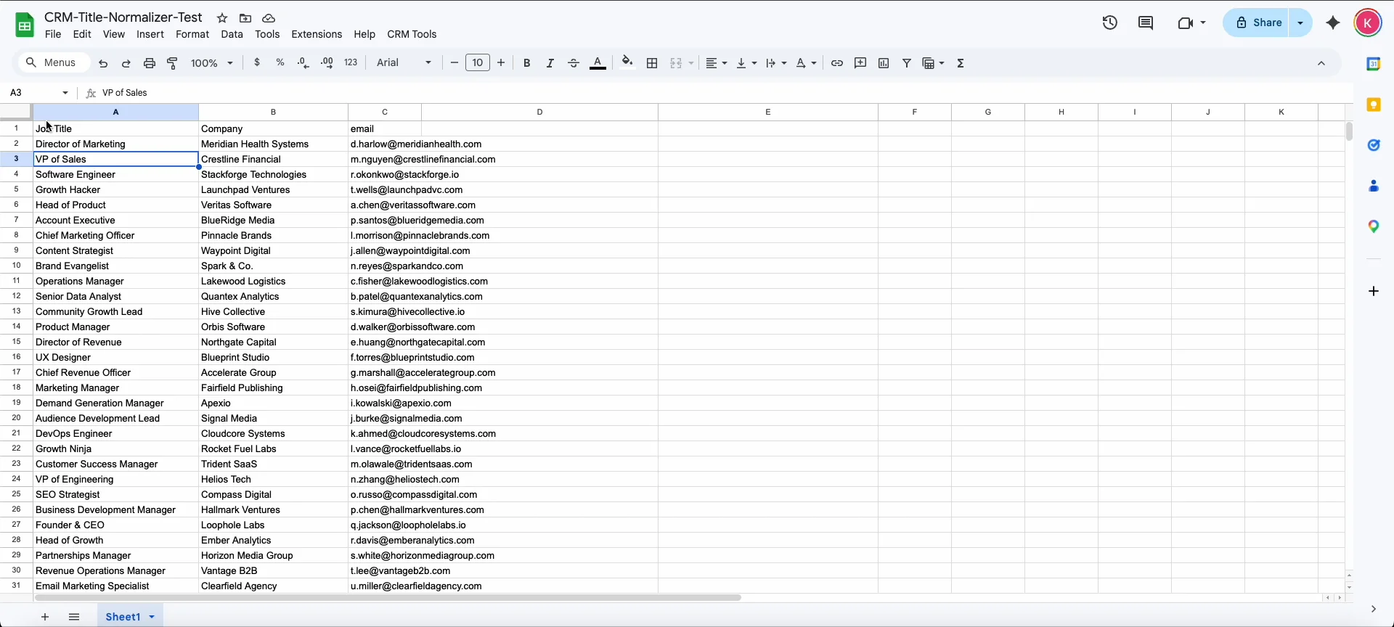Format as currency with dollar icon
1394x627 pixels.
pyautogui.click(x=257, y=63)
